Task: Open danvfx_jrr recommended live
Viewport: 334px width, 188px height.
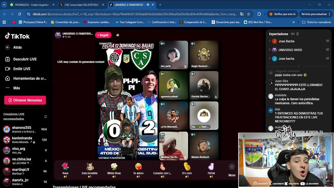Action: click(x=25, y=182)
